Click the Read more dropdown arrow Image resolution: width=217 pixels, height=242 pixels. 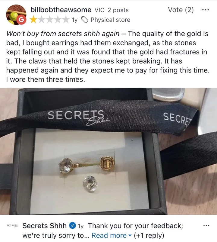130,236
